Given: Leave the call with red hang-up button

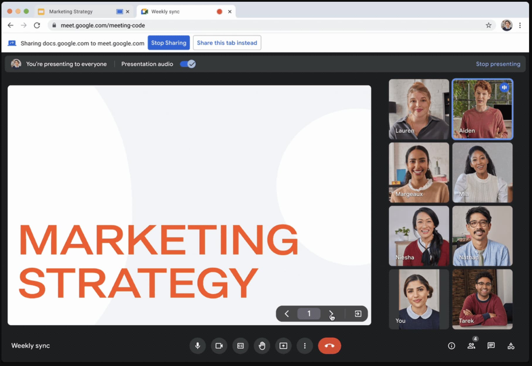Looking at the screenshot, I should [329, 346].
